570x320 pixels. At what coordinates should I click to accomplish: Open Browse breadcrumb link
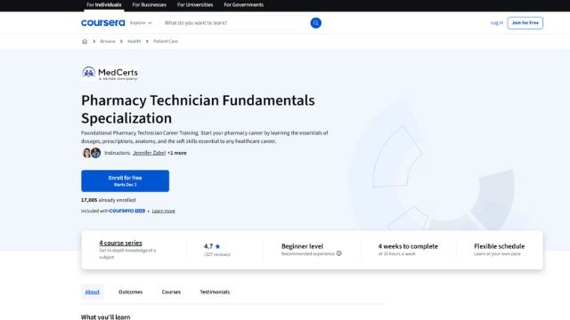pos(108,42)
